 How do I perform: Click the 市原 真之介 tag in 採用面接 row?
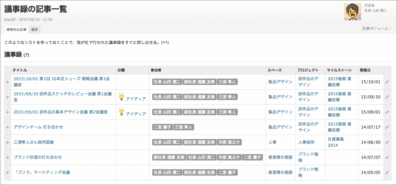tap(229, 142)
